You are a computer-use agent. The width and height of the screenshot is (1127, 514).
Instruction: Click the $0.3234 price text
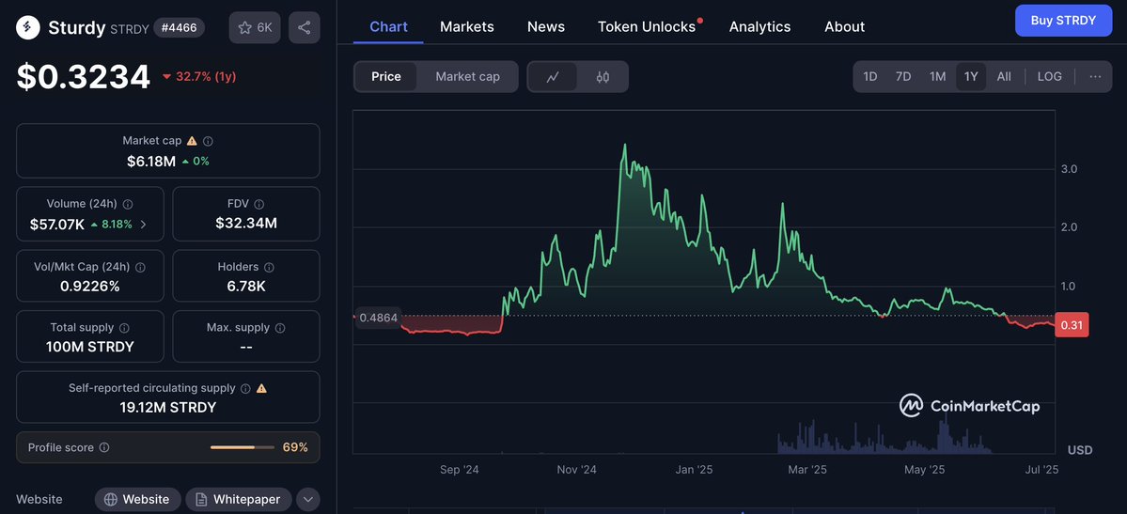[x=84, y=76]
